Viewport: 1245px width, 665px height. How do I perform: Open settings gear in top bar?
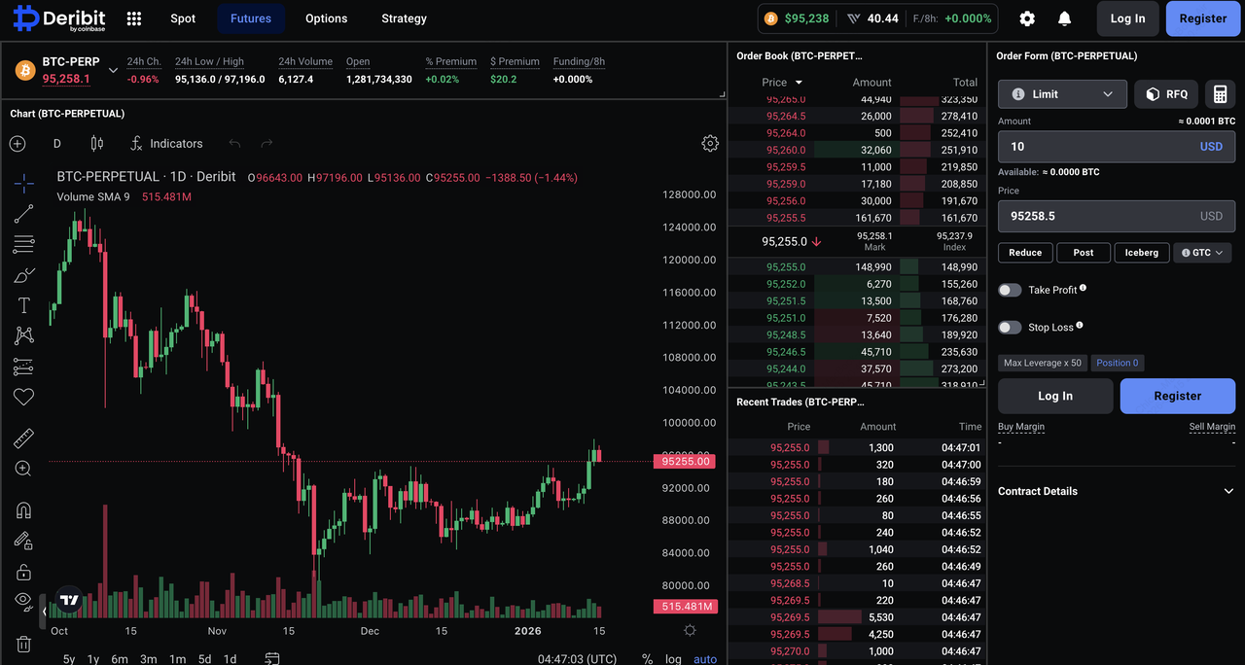pyautogui.click(x=1027, y=18)
